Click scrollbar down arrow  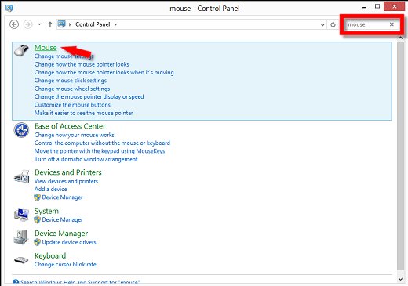[x=400, y=279]
